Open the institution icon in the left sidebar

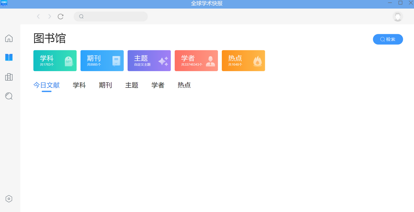[x=9, y=77]
